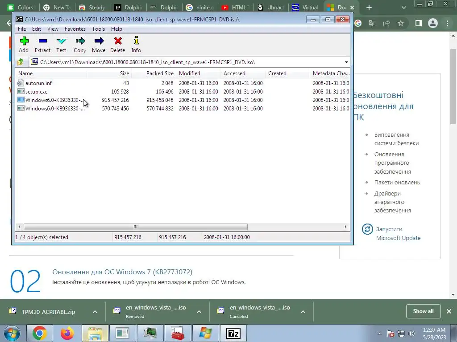Sort by the Size column header
The height and width of the screenshot is (342, 457).
(109, 73)
